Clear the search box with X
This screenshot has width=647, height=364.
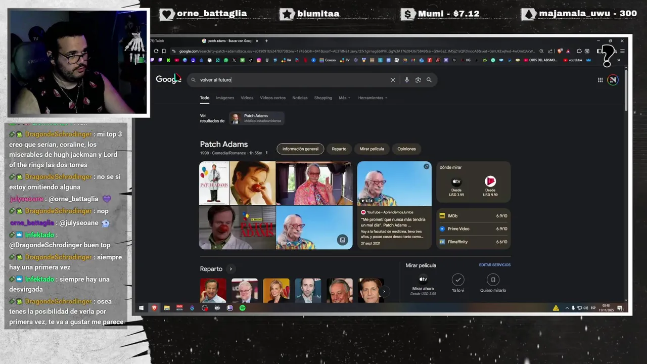pyautogui.click(x=393, y=80)
